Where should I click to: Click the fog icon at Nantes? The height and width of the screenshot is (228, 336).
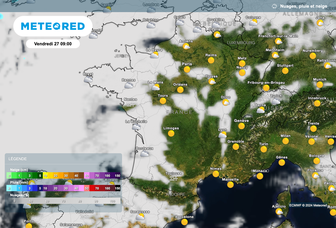(131, 104)
